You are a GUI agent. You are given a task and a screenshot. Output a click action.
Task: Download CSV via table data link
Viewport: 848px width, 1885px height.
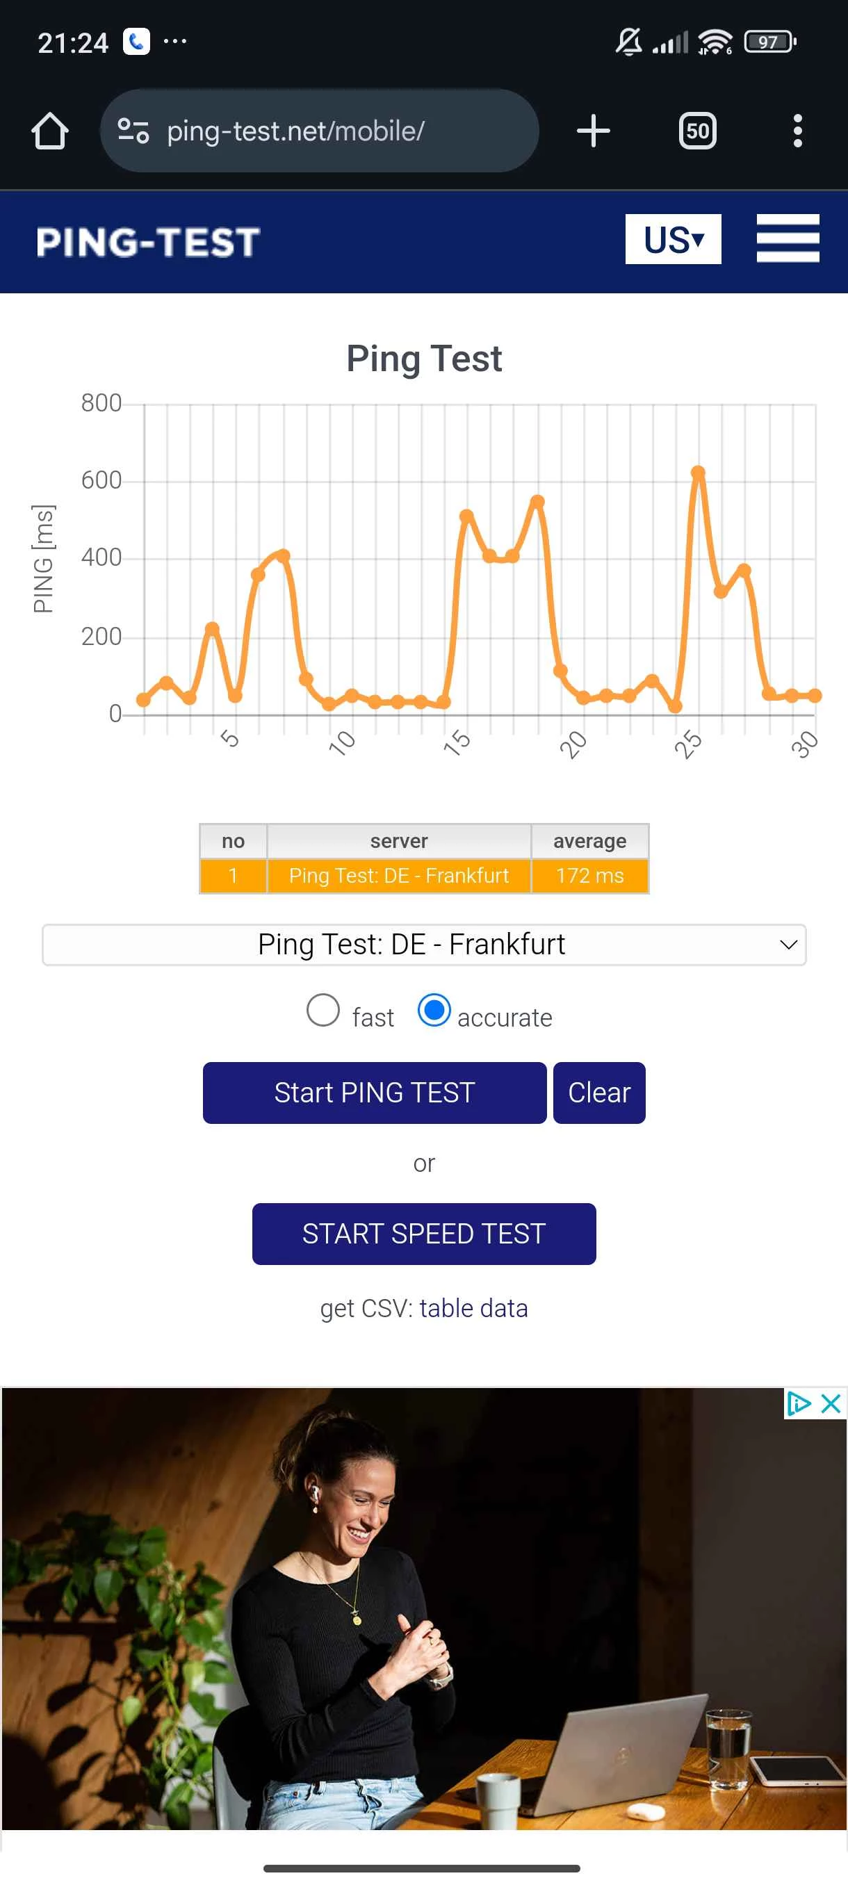pos(473,1308)
